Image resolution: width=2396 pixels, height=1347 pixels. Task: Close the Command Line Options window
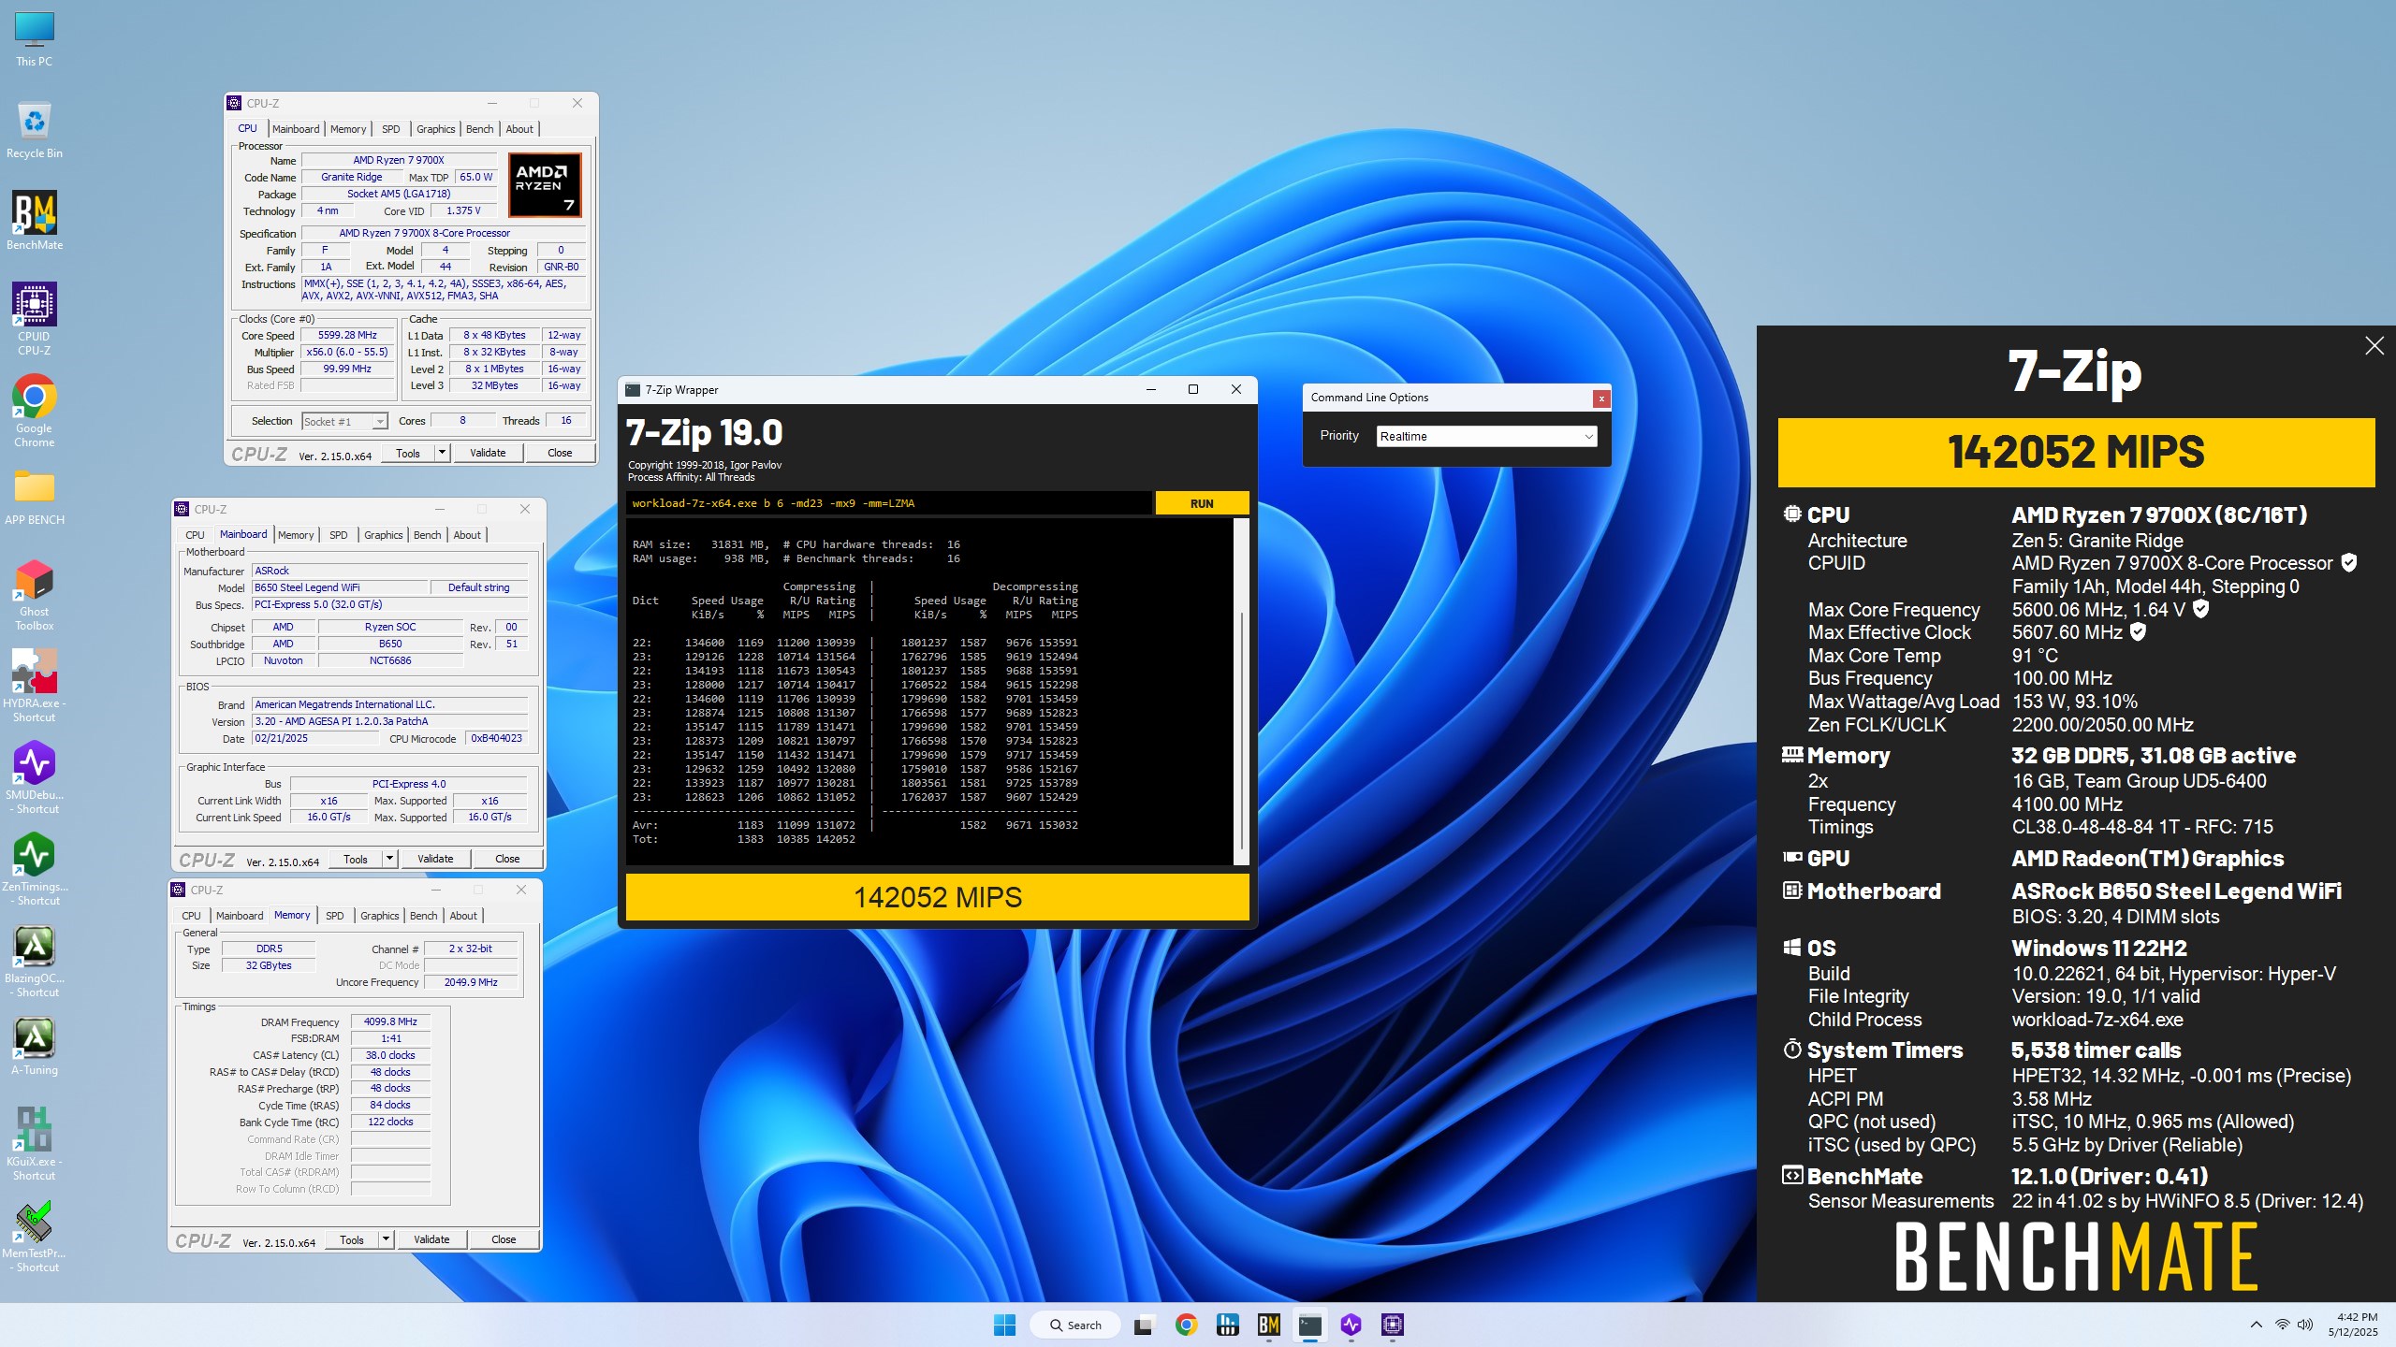1601,398
